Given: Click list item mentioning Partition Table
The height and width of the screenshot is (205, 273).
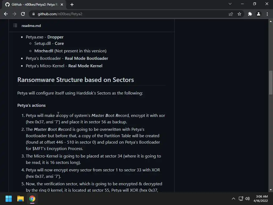Looking at the screenshot, I should (93, 139).
